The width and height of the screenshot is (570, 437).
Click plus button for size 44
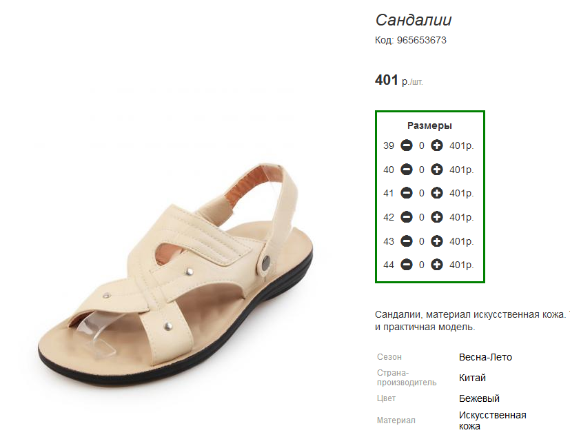coord(436,265)
